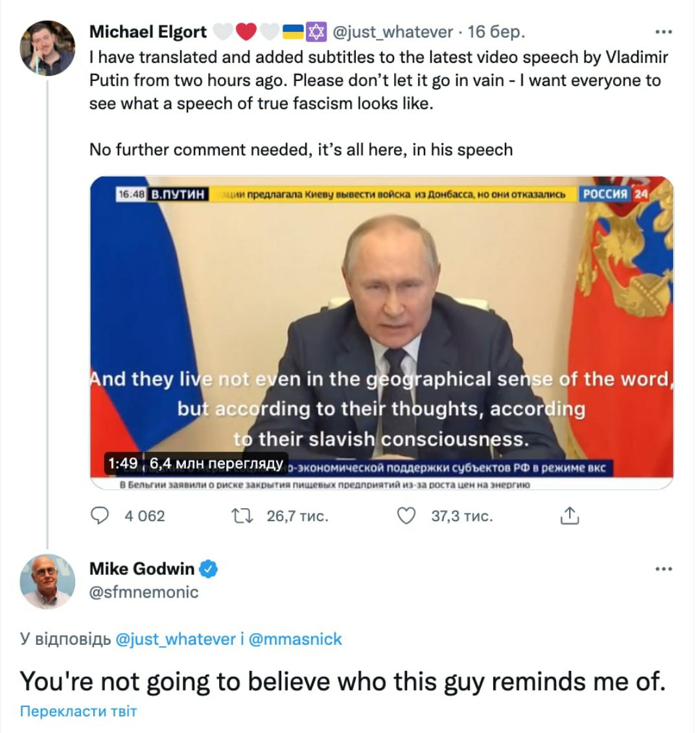The image size is (700, 733).
Task: Click Перекласти твіт translate link
Action: coord(78,711)
